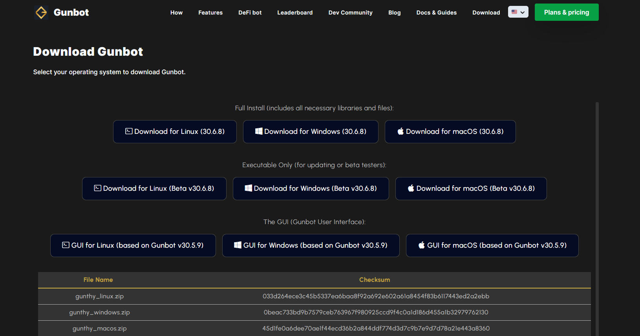The width and height of the screenshot is (640, 336).
Task: Open the DeFi bot page
Action: [250, 13]
